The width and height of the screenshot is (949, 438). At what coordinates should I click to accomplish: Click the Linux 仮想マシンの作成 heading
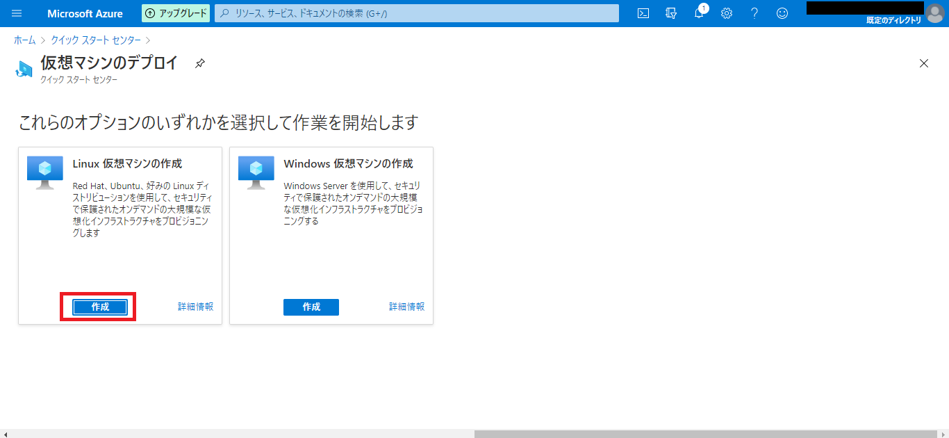pos(128,164)
